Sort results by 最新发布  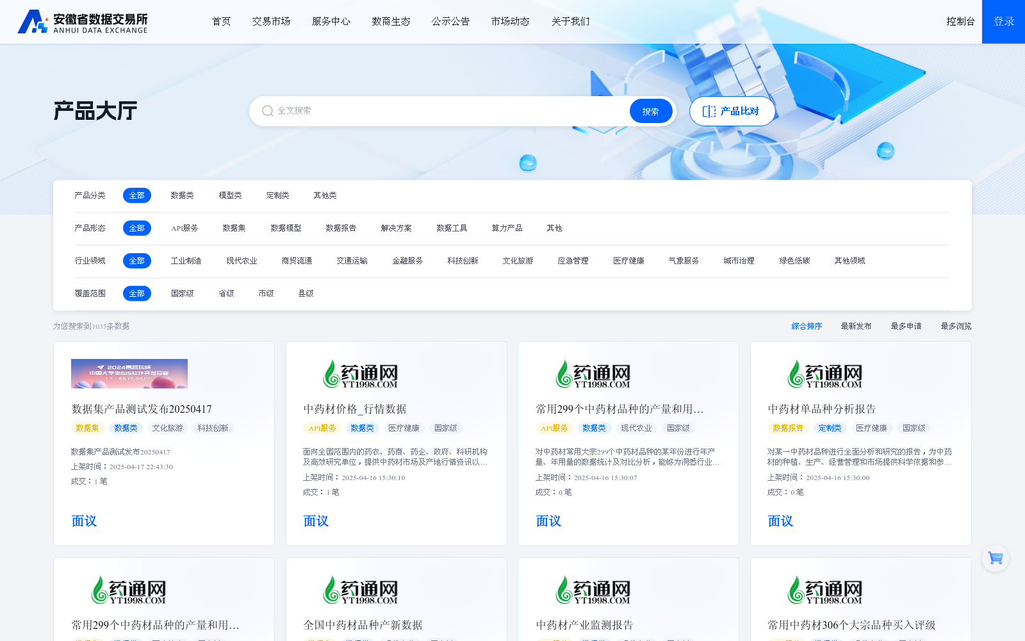coord(856,326)
